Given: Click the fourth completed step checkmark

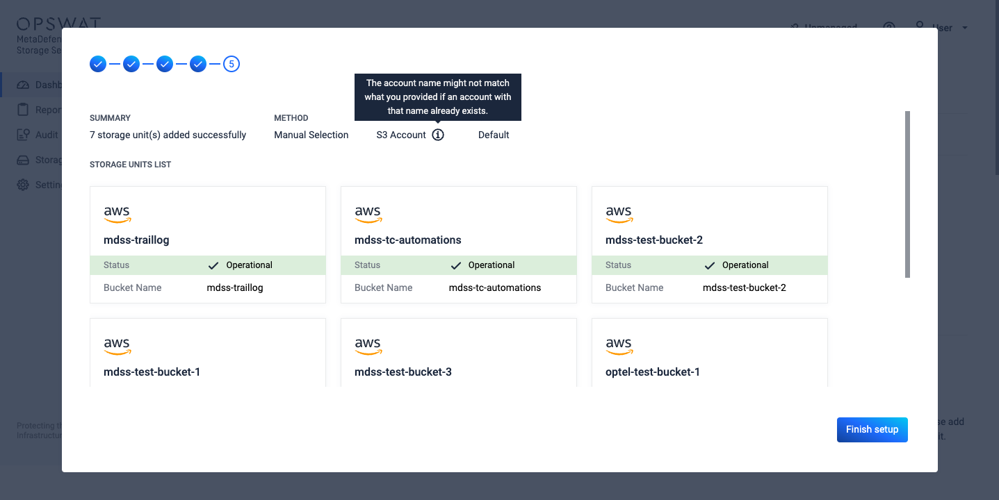Looking at the screenshot, I should pos(198,64).
